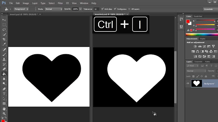Select the Lasso tool
The width and height of the screenshot is (218, 122).
pyautogui.click(x=4, y=29)
